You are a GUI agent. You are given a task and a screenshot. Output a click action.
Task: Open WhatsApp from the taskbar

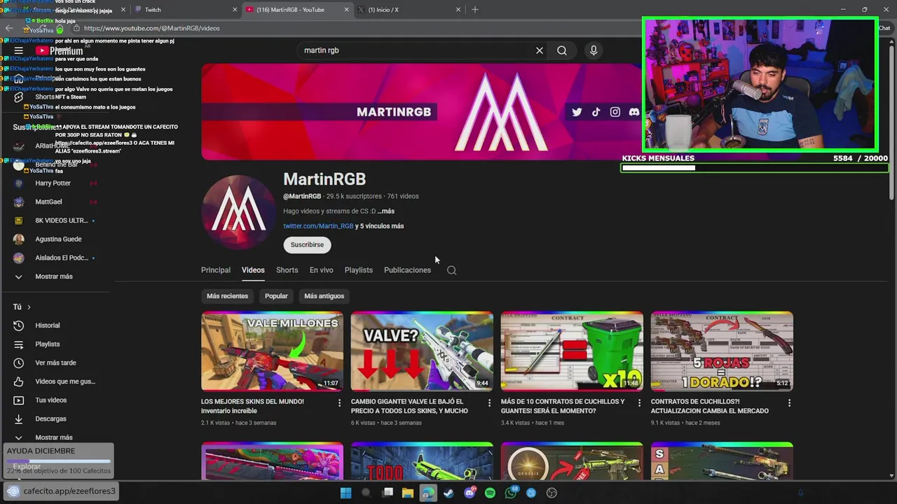[510, 493]
